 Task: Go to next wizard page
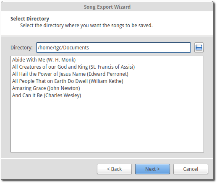[x=152, y=169]
